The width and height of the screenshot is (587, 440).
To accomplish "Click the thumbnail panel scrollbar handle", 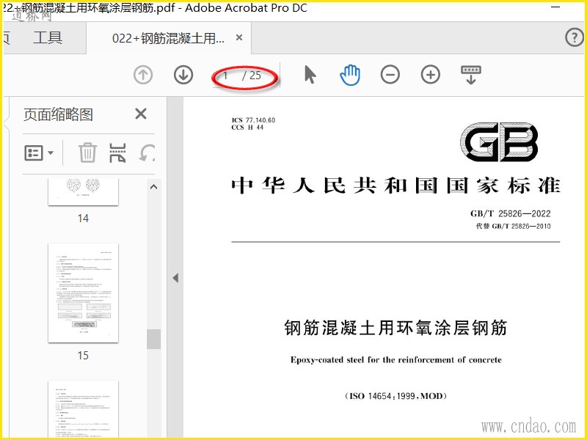I will pos(153,339).
